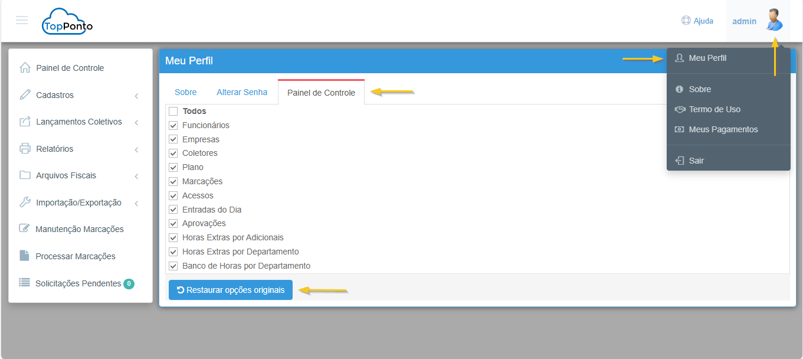Toggle the Banco de Horas por Departamento checkbox
Screen dimensions: 803x359
point(173,266)
